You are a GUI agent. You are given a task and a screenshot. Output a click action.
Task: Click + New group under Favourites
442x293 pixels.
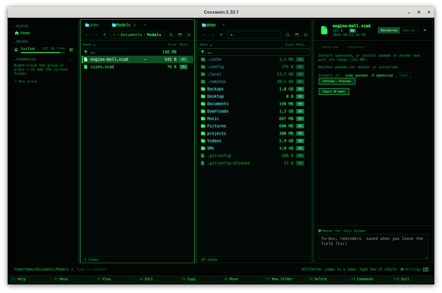tap(26, 81)
